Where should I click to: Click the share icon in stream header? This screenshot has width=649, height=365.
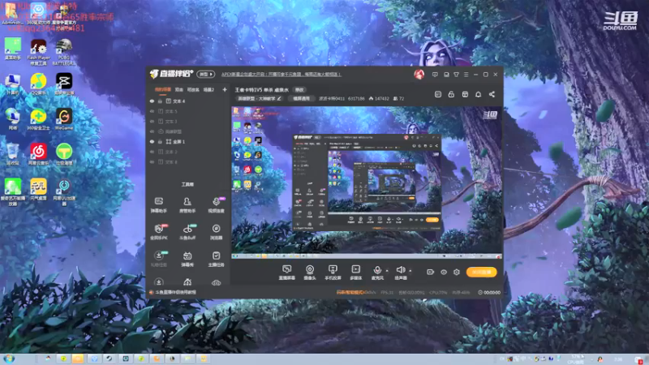click(492, 94)
